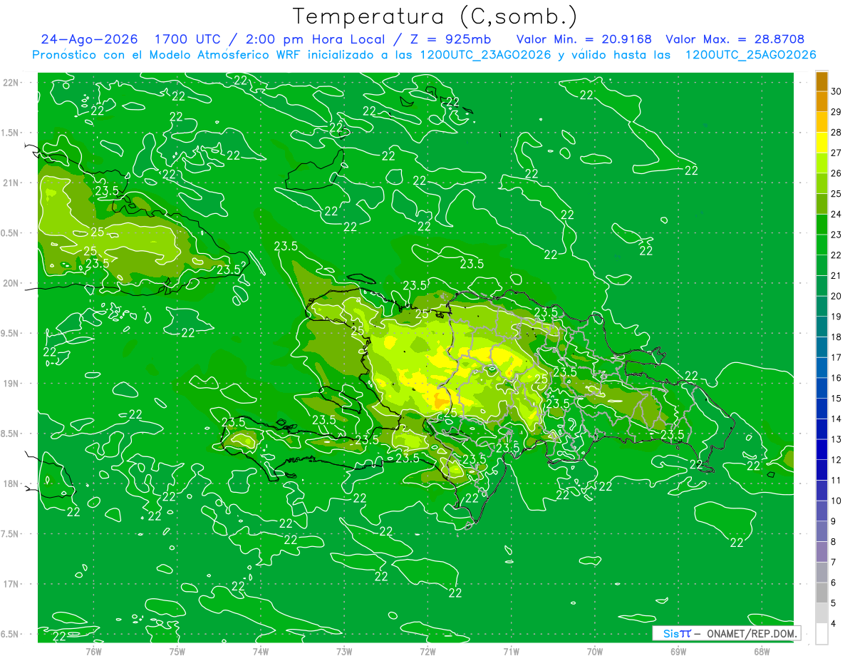The height and width of the screenshot is (661, 855).
Task: Click the "74W" longitude axis label
Action: coord(261,651)
